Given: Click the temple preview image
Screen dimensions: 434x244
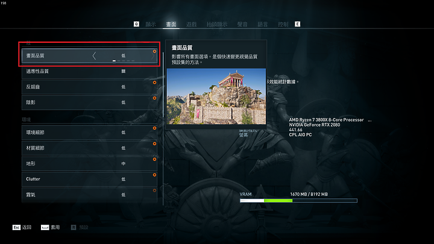Looking at the screenshot, I should pyautogui.click(x=216, y=96).
